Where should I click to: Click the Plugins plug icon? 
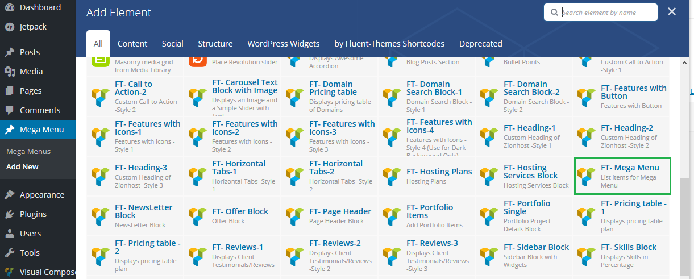[10, 214]
